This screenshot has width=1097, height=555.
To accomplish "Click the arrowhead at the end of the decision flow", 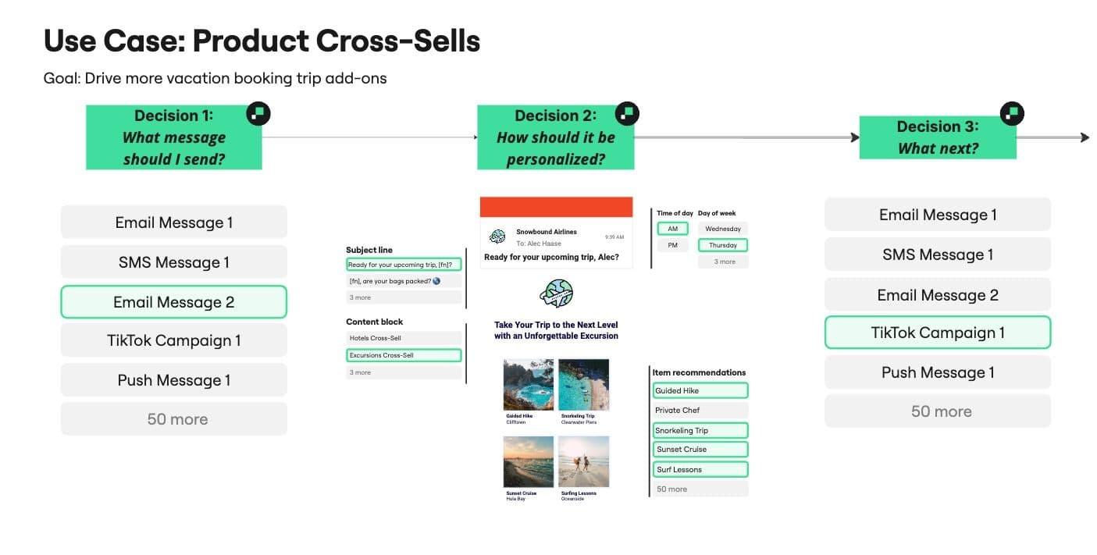I will click(x=1085, y=137).
